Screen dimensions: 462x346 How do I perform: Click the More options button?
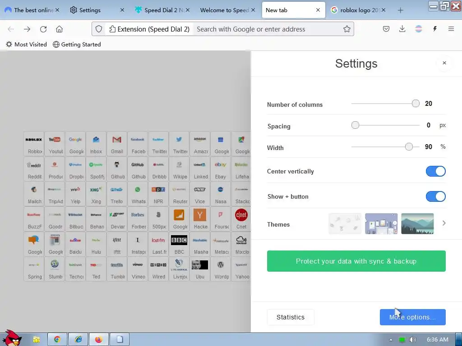click(412, 317)
